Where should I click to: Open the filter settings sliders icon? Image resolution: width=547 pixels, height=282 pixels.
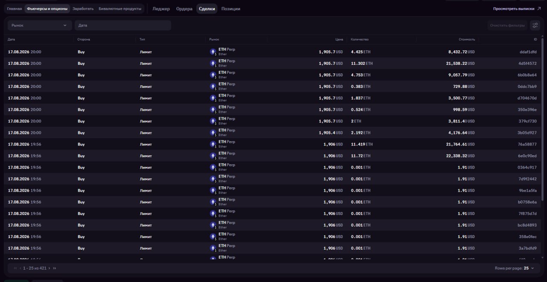tap(535, 26)
